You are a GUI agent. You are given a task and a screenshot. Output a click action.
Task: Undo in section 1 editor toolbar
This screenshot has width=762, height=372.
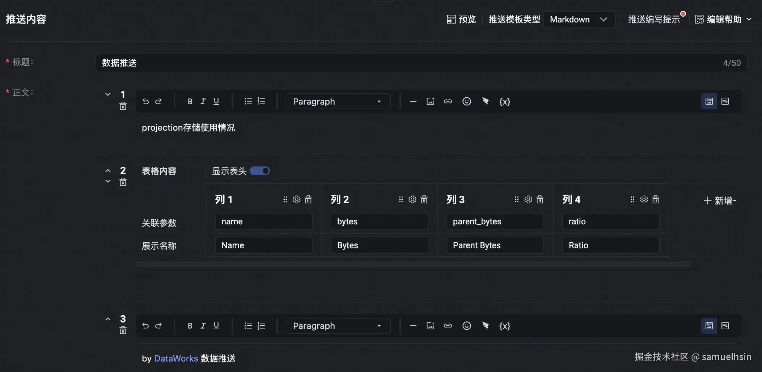[x=145, y=101]
